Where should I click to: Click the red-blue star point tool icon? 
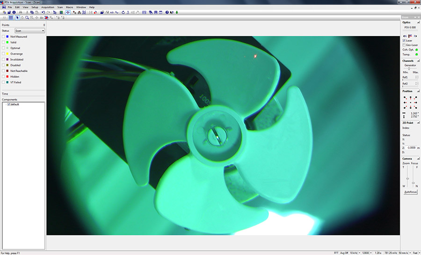click(46, 18)
